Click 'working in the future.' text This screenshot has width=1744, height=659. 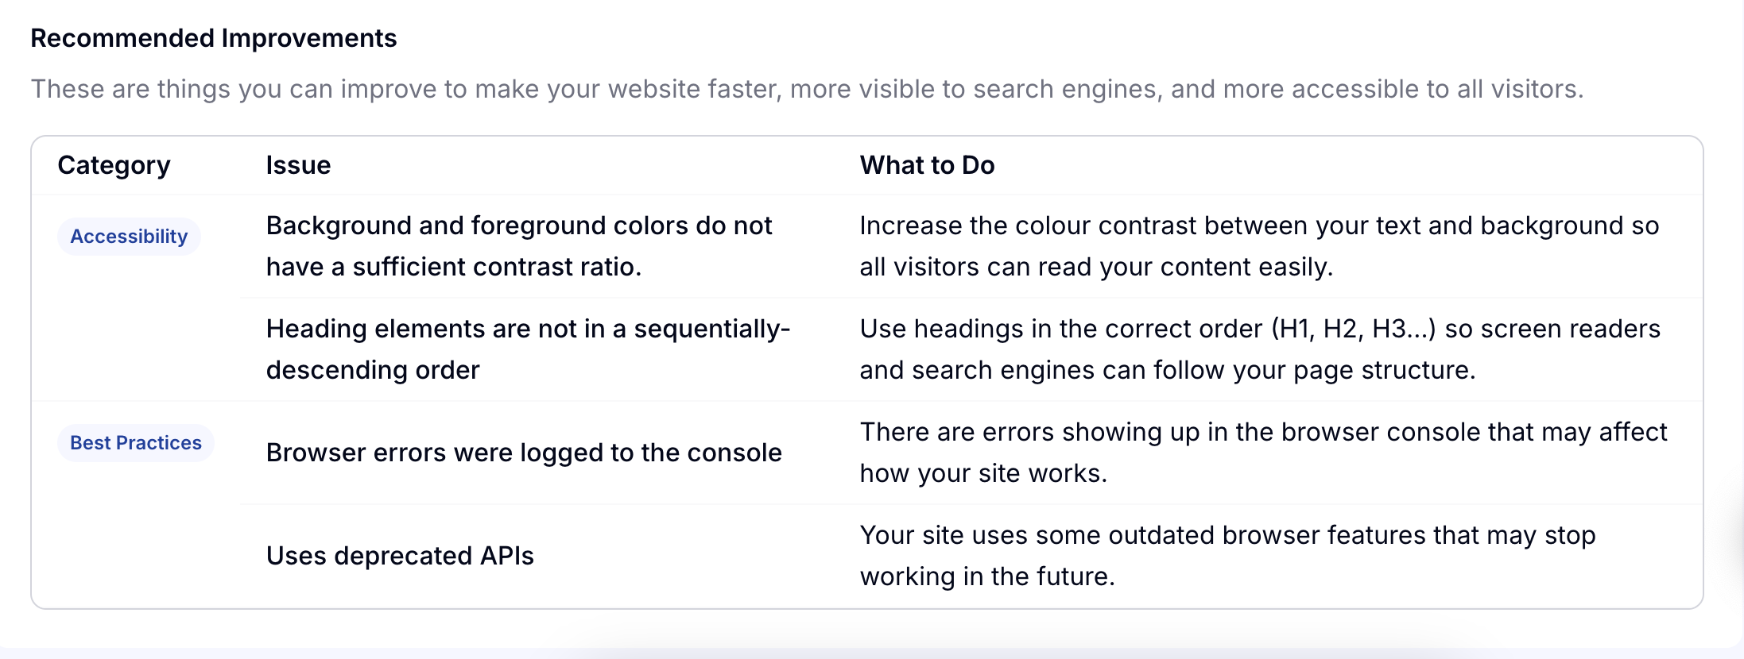click(987, 576)
